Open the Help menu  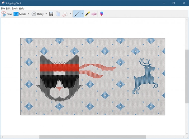[x=21, y=8]
